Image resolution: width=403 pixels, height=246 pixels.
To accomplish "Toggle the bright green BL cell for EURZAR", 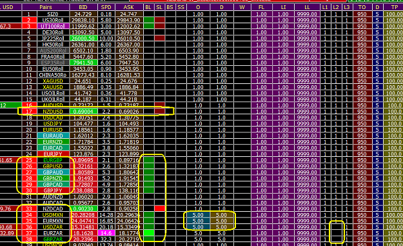I will tap(149, 233).
